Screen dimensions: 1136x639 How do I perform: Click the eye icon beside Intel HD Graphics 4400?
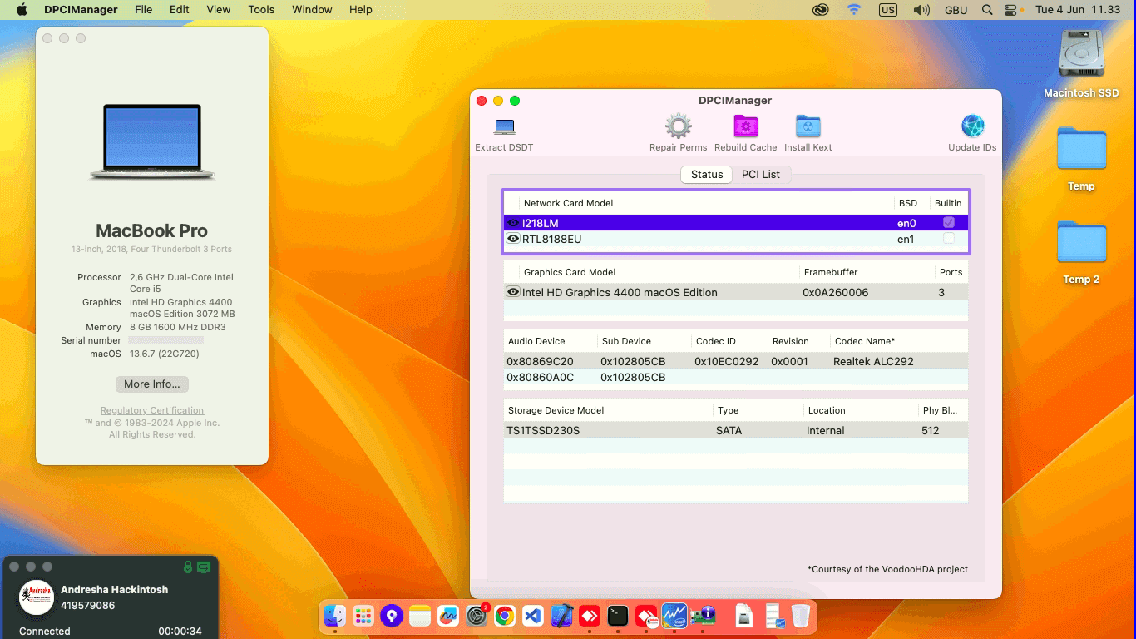coord(513,292)
